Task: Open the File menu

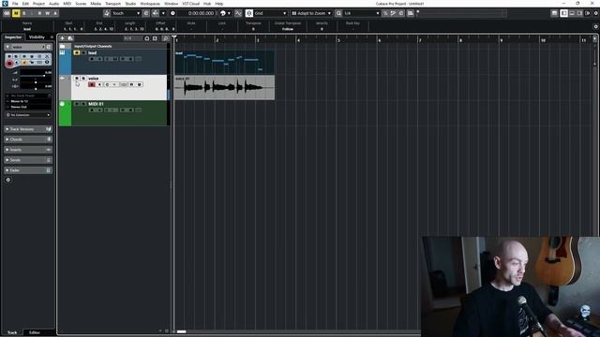Action: [x=15, y=4]
